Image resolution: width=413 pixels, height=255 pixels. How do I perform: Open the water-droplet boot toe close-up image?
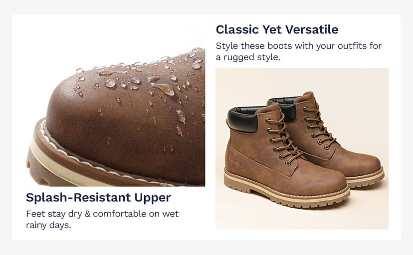pos(115,117)
